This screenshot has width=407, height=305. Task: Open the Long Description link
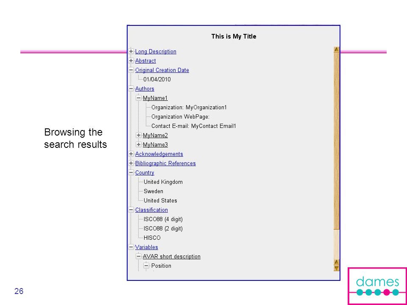point(156,51)
